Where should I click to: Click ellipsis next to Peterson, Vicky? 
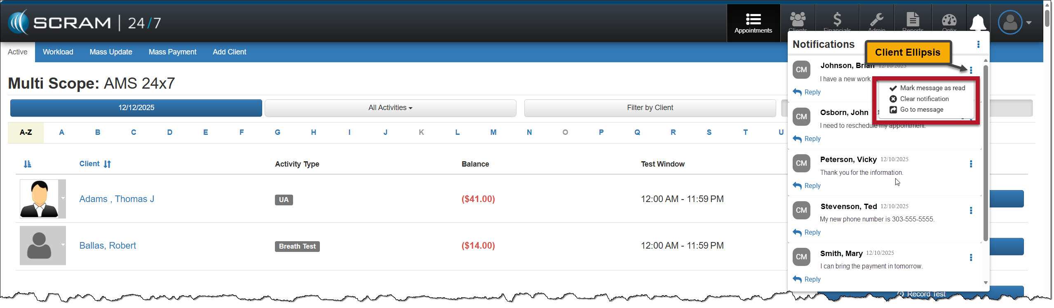click(x=971, y=164)
